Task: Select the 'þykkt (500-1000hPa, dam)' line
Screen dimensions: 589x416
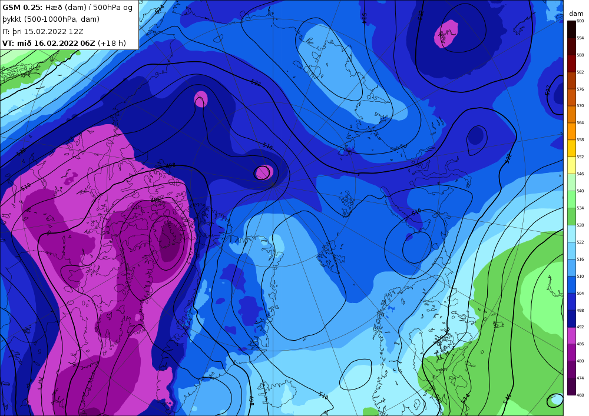Action: click(x=51, y=19)
